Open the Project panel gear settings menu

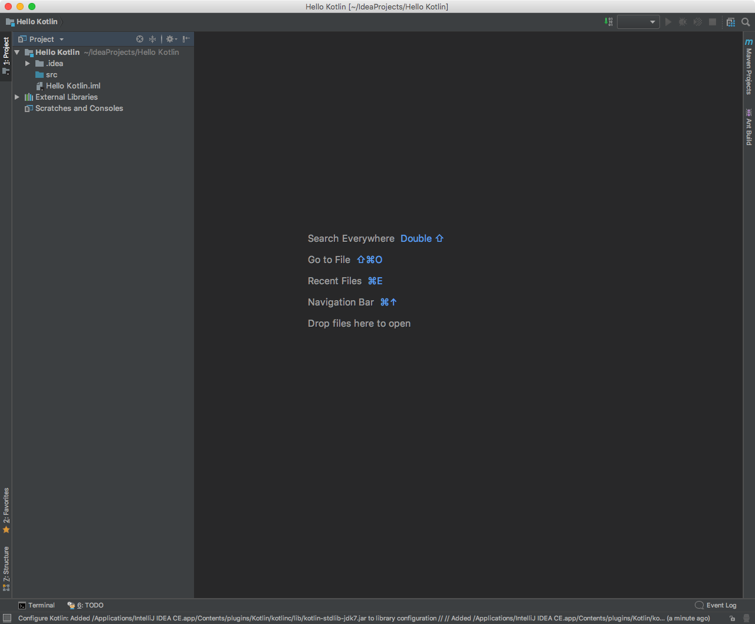click(171, 39)
